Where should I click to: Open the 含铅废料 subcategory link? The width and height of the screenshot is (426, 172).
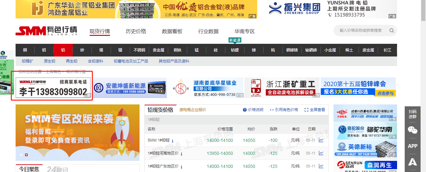(96, 61)
